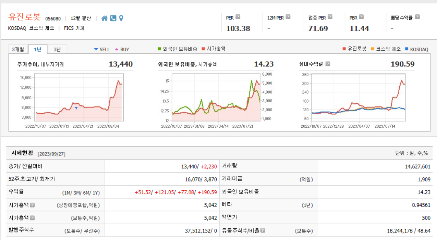Image resolution: width=437 pixels, height=240 pixels.
Task: Click the FICS 기계 sector label
Action: pos(74,28)
